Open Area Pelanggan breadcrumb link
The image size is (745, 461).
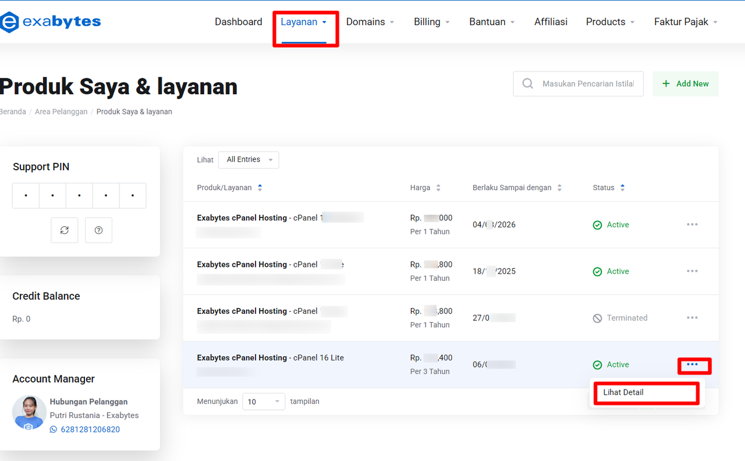(61, 112)
